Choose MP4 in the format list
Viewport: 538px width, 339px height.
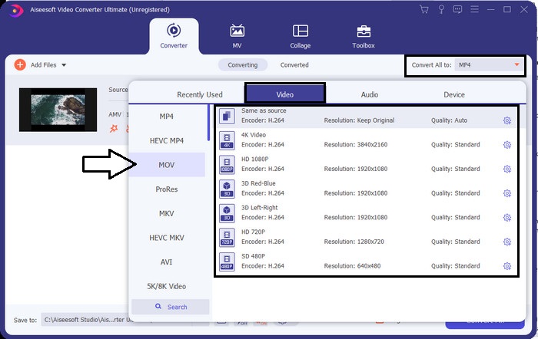[x=167, y=117]
